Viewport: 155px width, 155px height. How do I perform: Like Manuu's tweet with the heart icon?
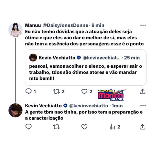[84, 92]
